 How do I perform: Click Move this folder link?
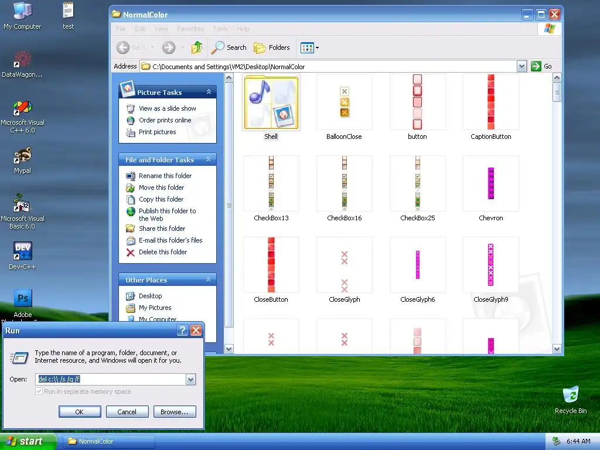click(x=161, y=187)
